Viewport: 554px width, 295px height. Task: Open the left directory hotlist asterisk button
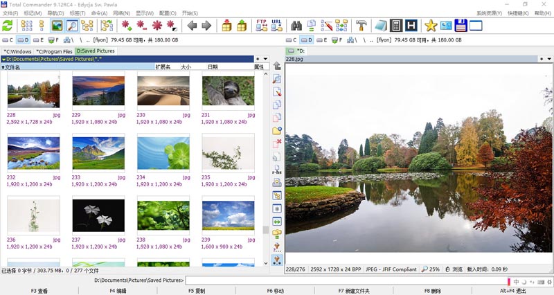(258, 59)
